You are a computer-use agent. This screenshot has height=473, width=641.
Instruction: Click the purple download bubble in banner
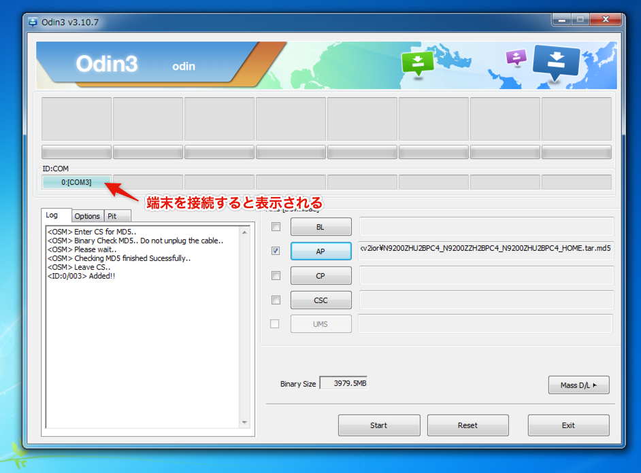coord(516,58)
